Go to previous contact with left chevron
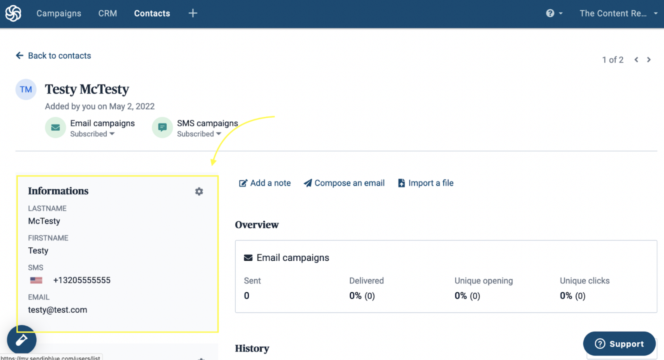This screenshot has height=360, width=664. click(x=636, y=60)
